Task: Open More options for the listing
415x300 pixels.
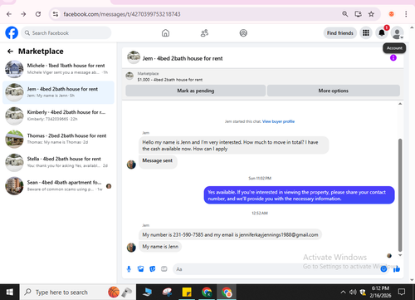Action: coord(334,91)
